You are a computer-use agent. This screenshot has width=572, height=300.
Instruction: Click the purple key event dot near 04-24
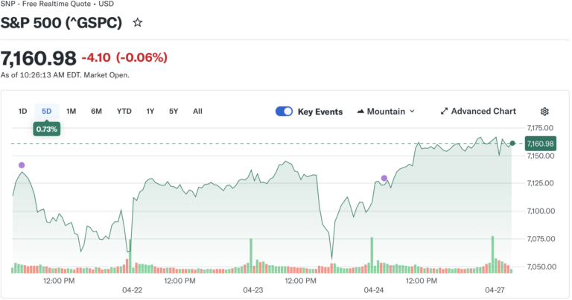click(384, 179)
